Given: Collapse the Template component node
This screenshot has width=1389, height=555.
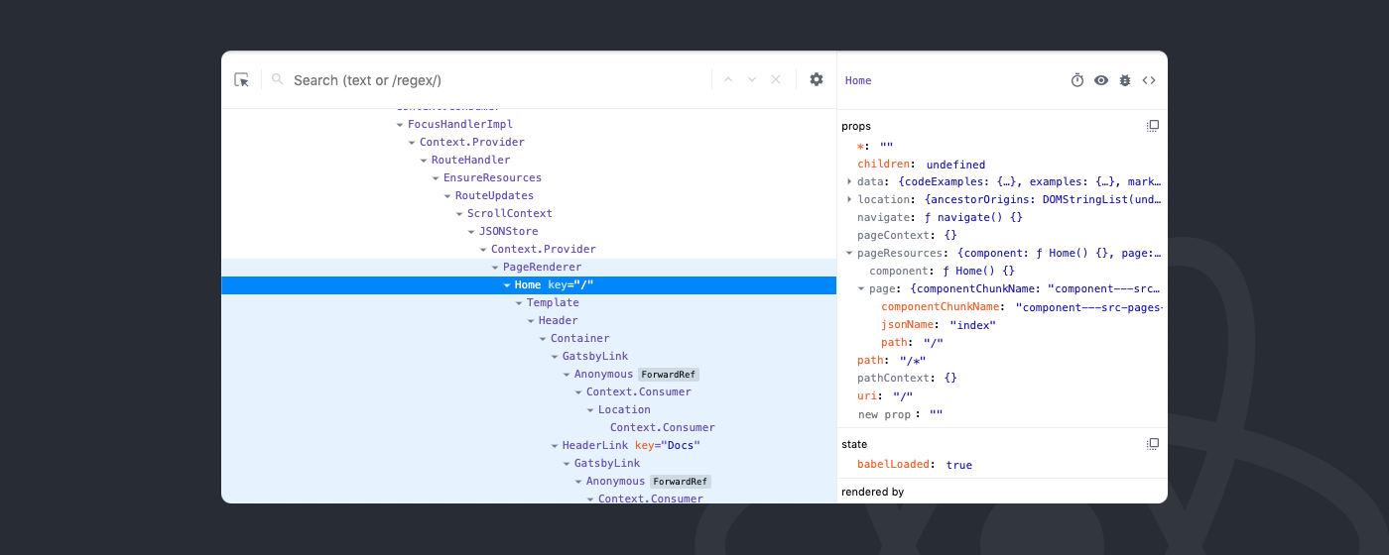Looking at the screenshot, I should (x=519, y=303).
